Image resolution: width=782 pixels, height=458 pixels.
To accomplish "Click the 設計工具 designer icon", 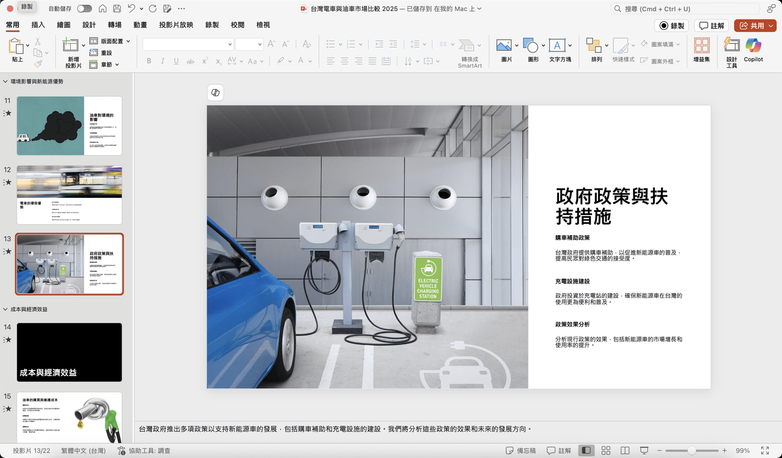I will [x=731, y=45].
